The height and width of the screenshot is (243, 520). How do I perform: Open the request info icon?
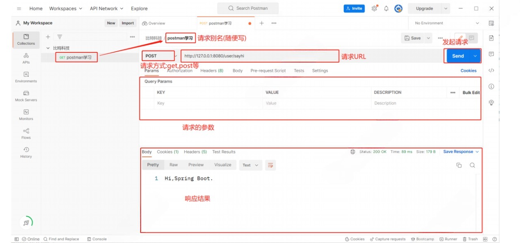pos(491,87)
